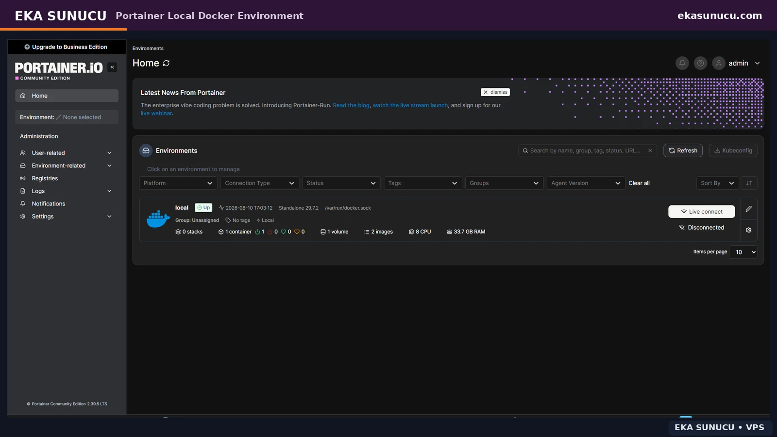Viewport: 777px width, 437px height.
Task: Click the '33.7 GB RAM' indicator
Action: click(x=466, y=232)
